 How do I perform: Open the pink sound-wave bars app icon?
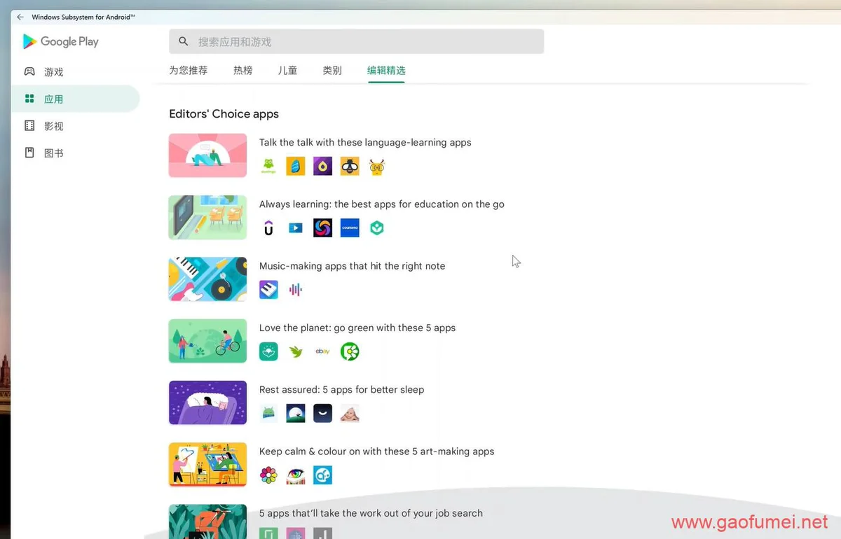click(296, 290)
